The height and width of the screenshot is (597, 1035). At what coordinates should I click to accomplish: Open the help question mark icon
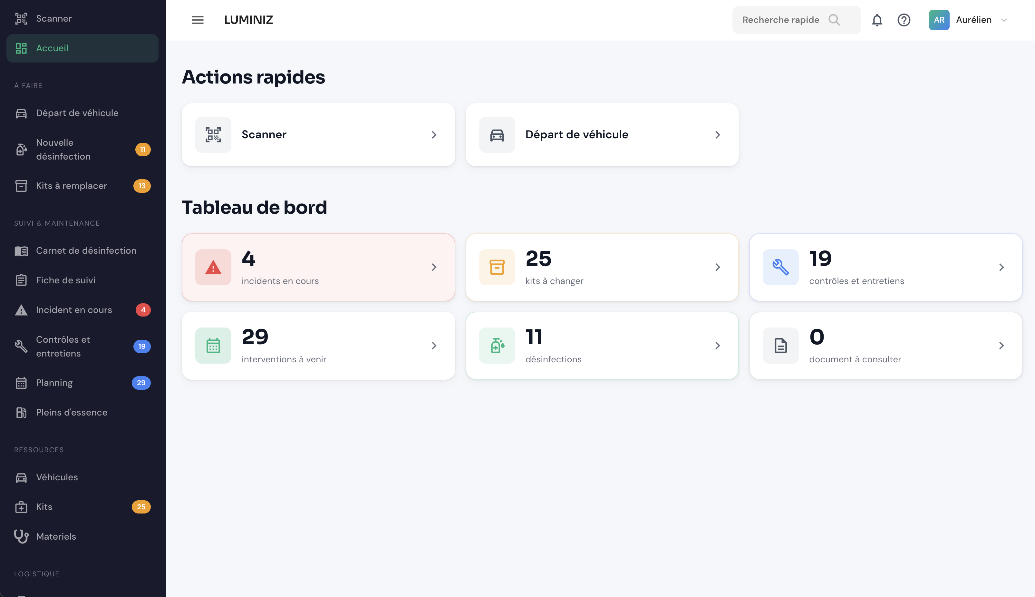coord(904,20)
